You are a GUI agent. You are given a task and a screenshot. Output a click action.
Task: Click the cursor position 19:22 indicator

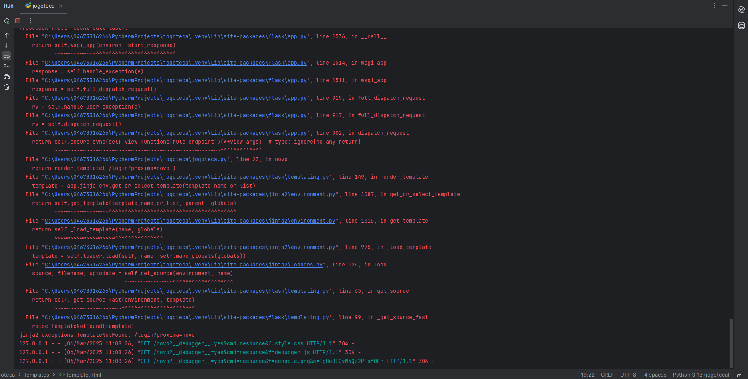pos(587,375)
